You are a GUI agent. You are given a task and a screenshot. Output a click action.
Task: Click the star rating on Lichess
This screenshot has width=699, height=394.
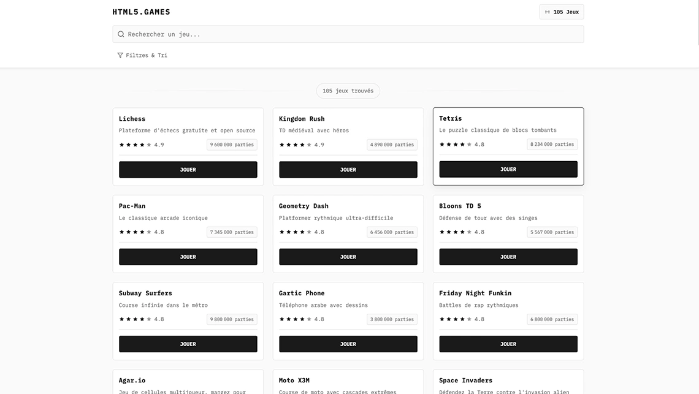135,145
